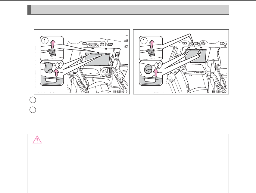The height and width of the screenshot is (193, 256).
Task: Click the image code label II64SN019
Action: click(x=120, y=92)
